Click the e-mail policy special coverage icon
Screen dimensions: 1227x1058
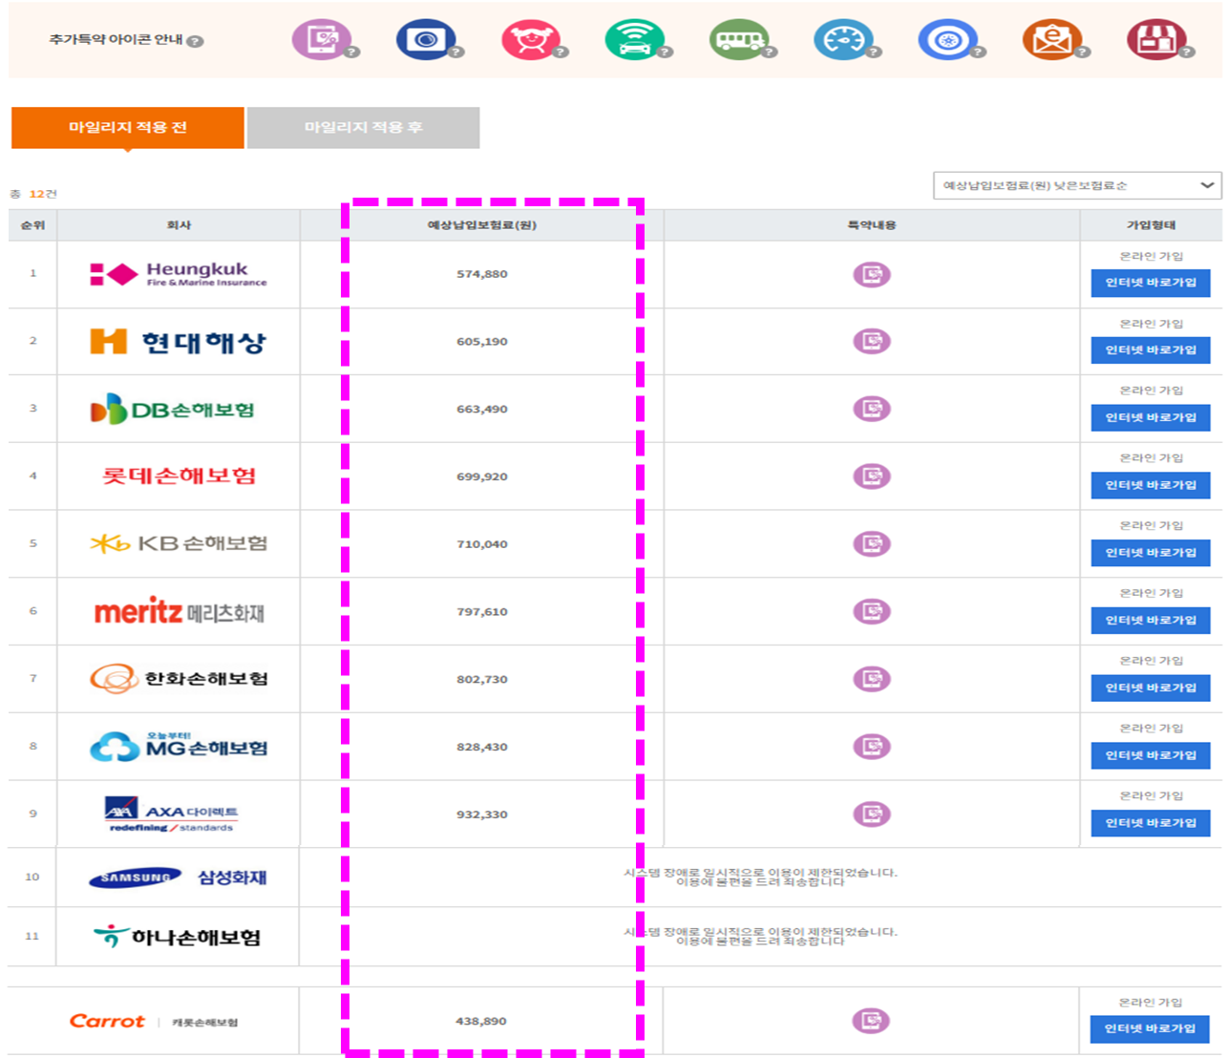coord(1052,41)
